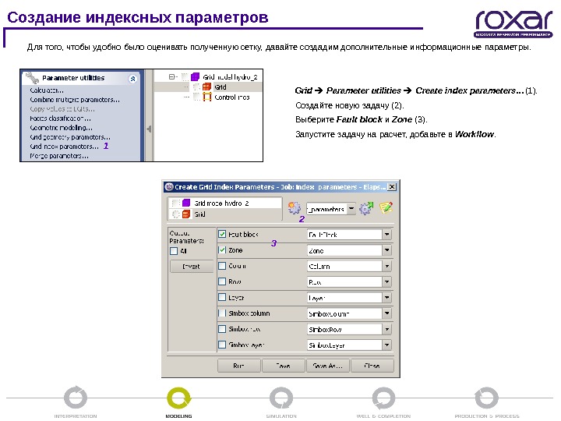Collapse the Parameter utilities panel chevron

coord(132,79)
